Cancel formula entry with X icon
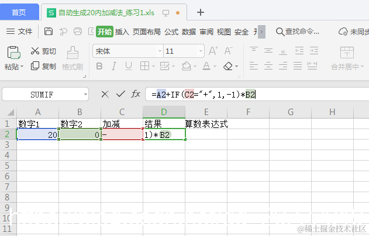369x236 pixels. [x=105, y=95]
